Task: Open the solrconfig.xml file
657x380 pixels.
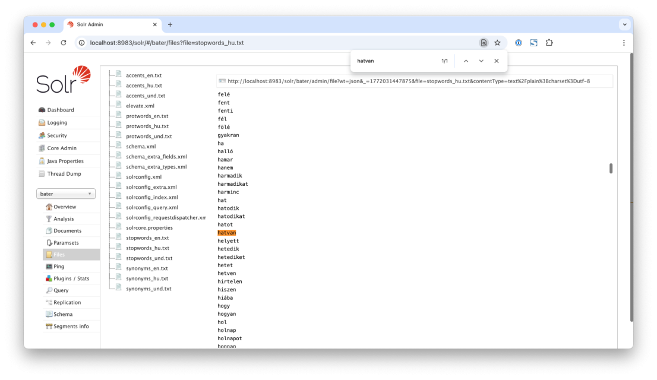Action: (x=143, y=177)
